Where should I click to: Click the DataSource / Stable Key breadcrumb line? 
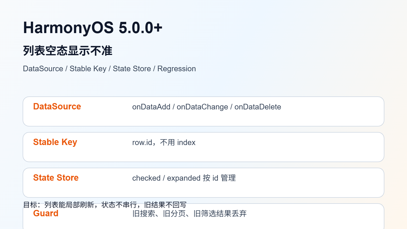tap(109, 69)
